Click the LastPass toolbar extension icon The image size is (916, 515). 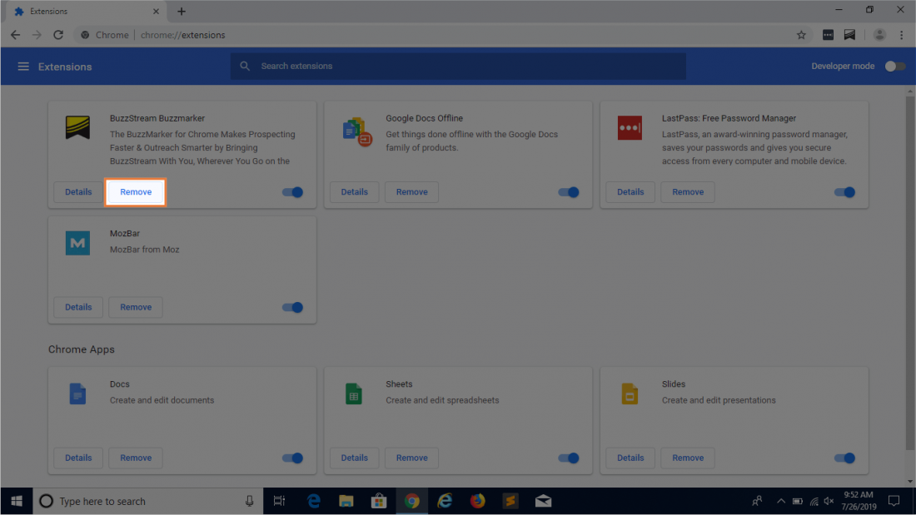(x=828, y=35)
